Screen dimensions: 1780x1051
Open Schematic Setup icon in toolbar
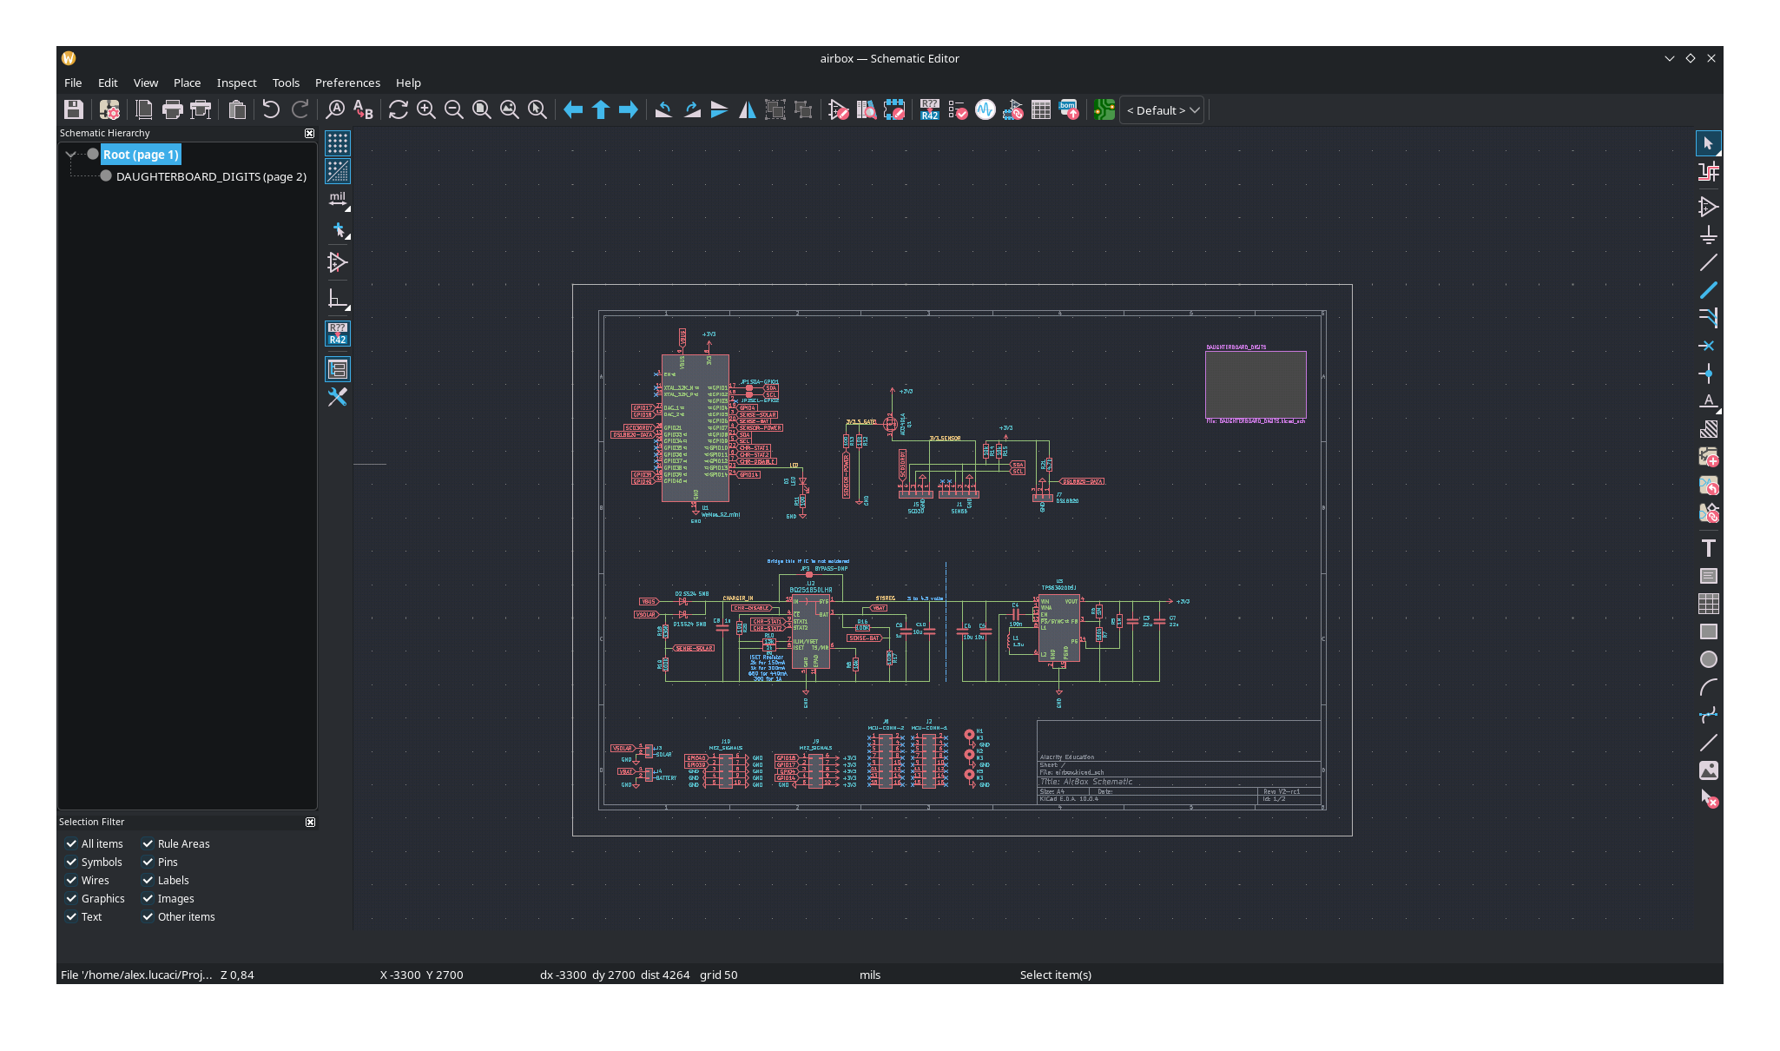click(109, 109)
